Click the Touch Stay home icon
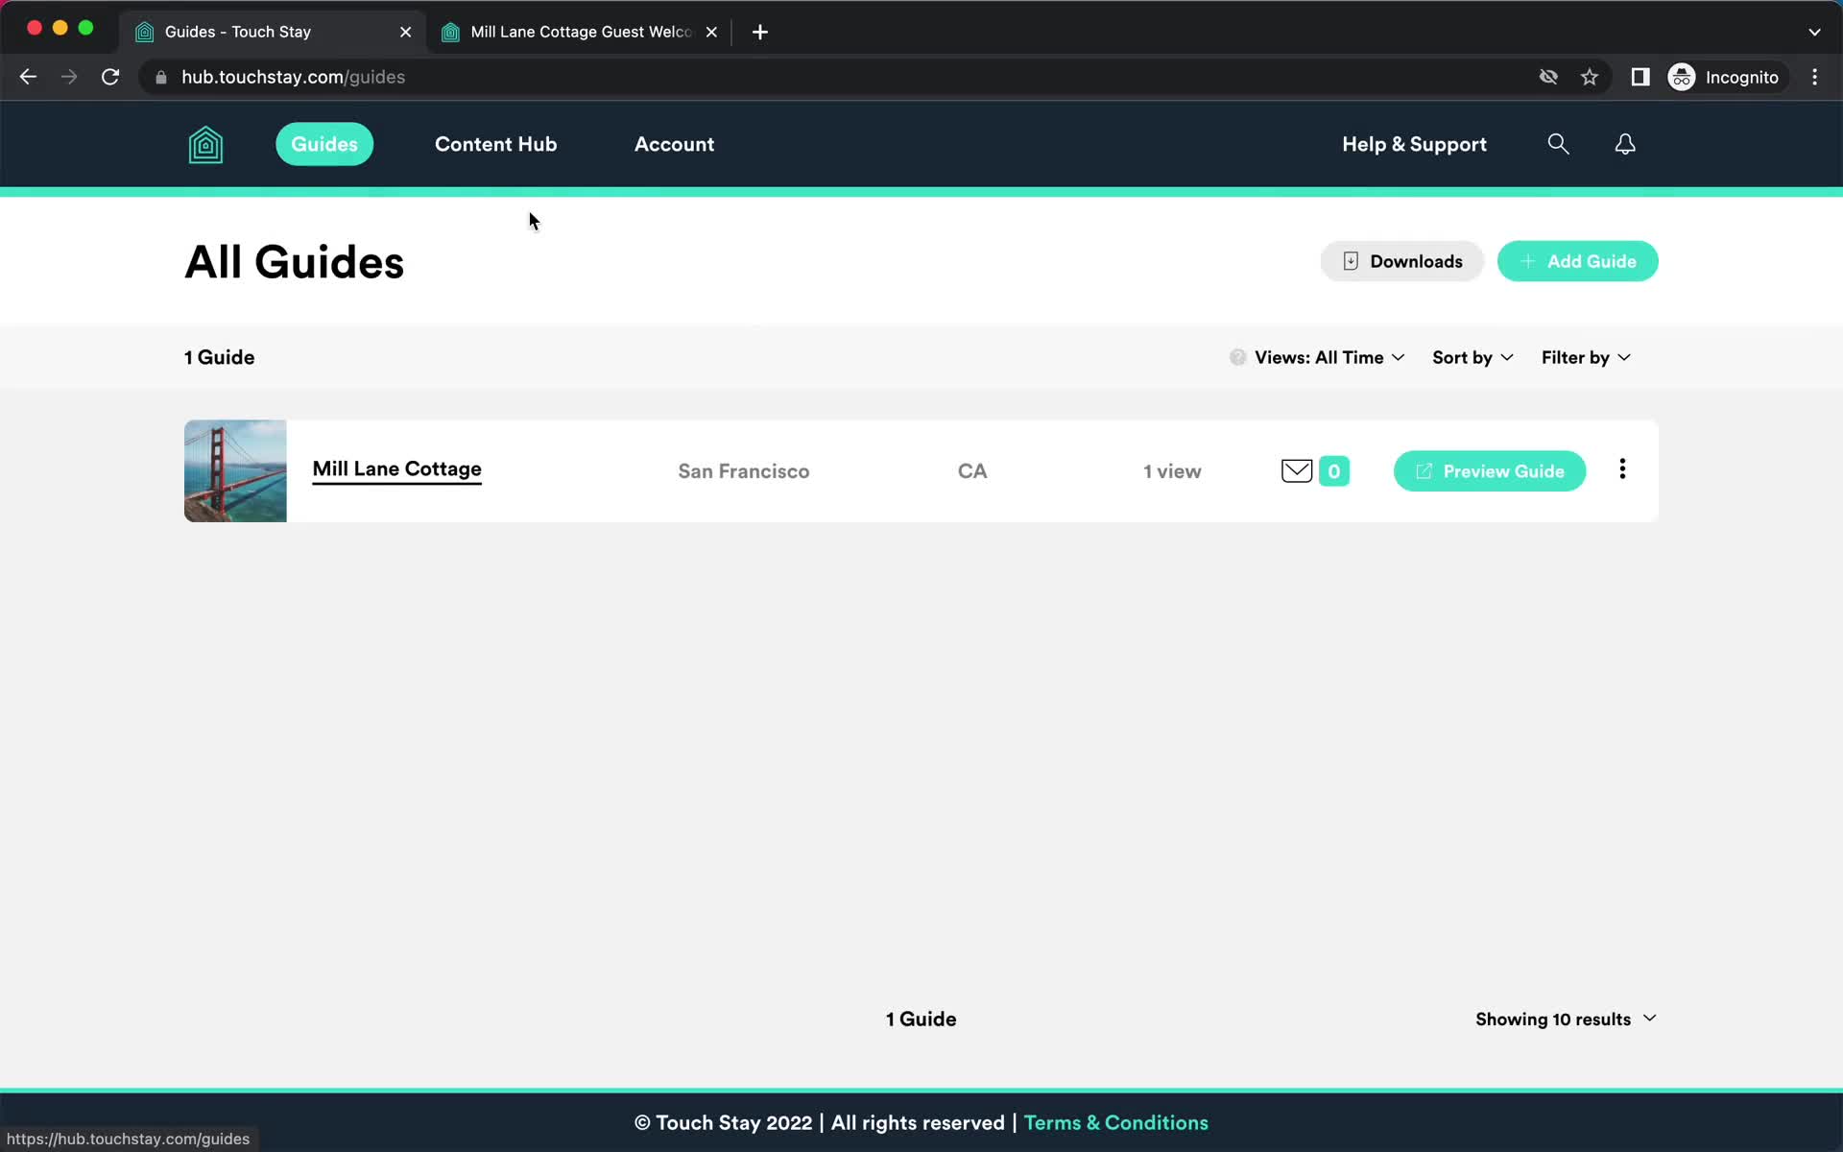This screenshot has width=1843, height=1152. (x=204, y=143)
